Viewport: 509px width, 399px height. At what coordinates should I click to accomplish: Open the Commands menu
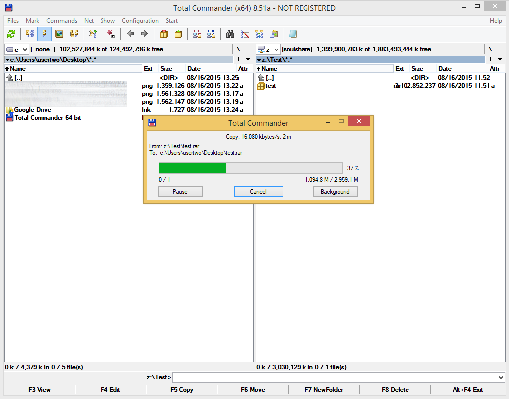[x=62, y=21]
